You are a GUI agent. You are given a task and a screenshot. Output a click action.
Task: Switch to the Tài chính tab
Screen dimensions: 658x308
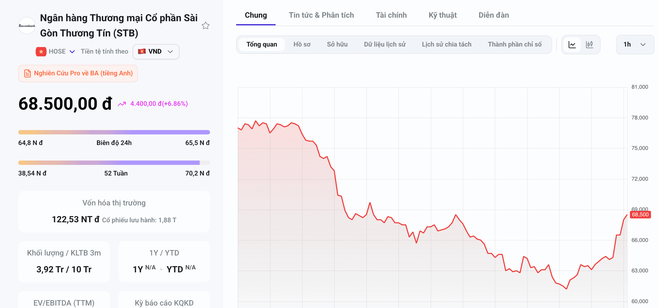(x=391, y=15)
